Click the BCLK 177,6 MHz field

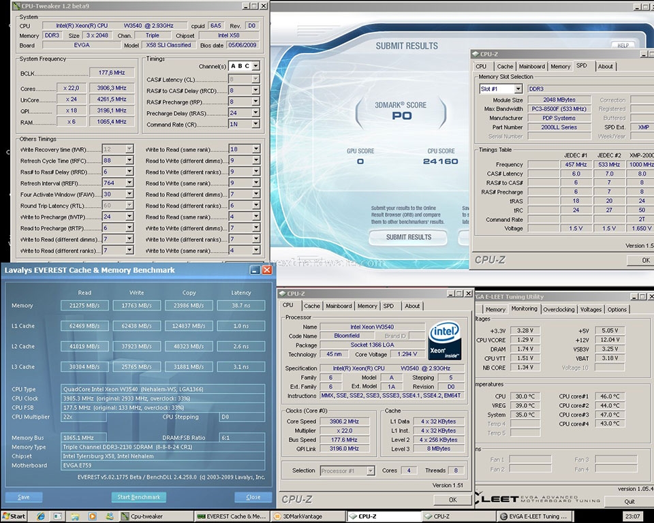coord(112,73)
